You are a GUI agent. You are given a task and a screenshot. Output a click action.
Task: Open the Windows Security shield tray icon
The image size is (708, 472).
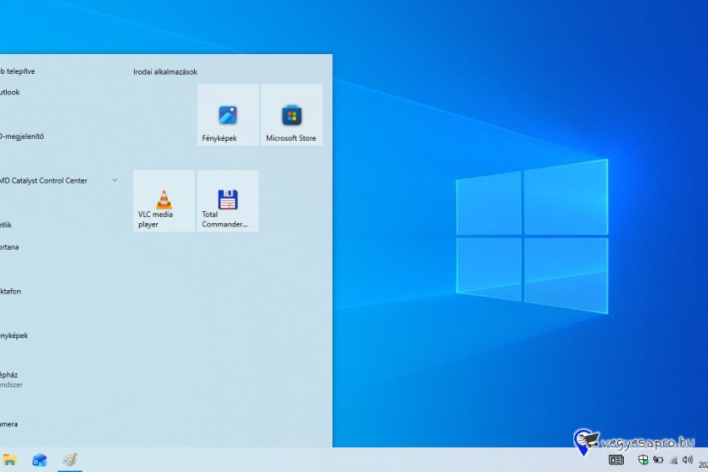644,460
